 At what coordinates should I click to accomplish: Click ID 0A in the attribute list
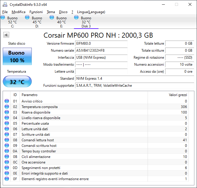point(15,151)
